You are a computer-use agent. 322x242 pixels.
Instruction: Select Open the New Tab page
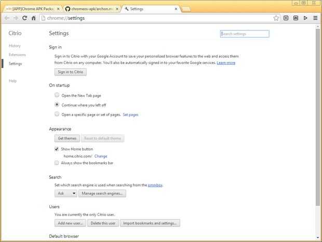pos(57,95)
